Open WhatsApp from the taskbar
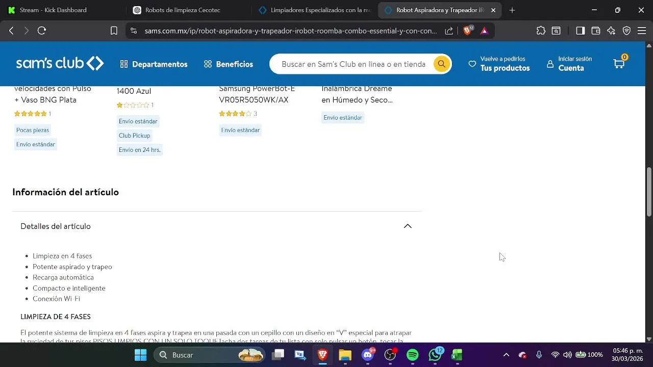The image size is (653, 367). click(x=435, y=355)
